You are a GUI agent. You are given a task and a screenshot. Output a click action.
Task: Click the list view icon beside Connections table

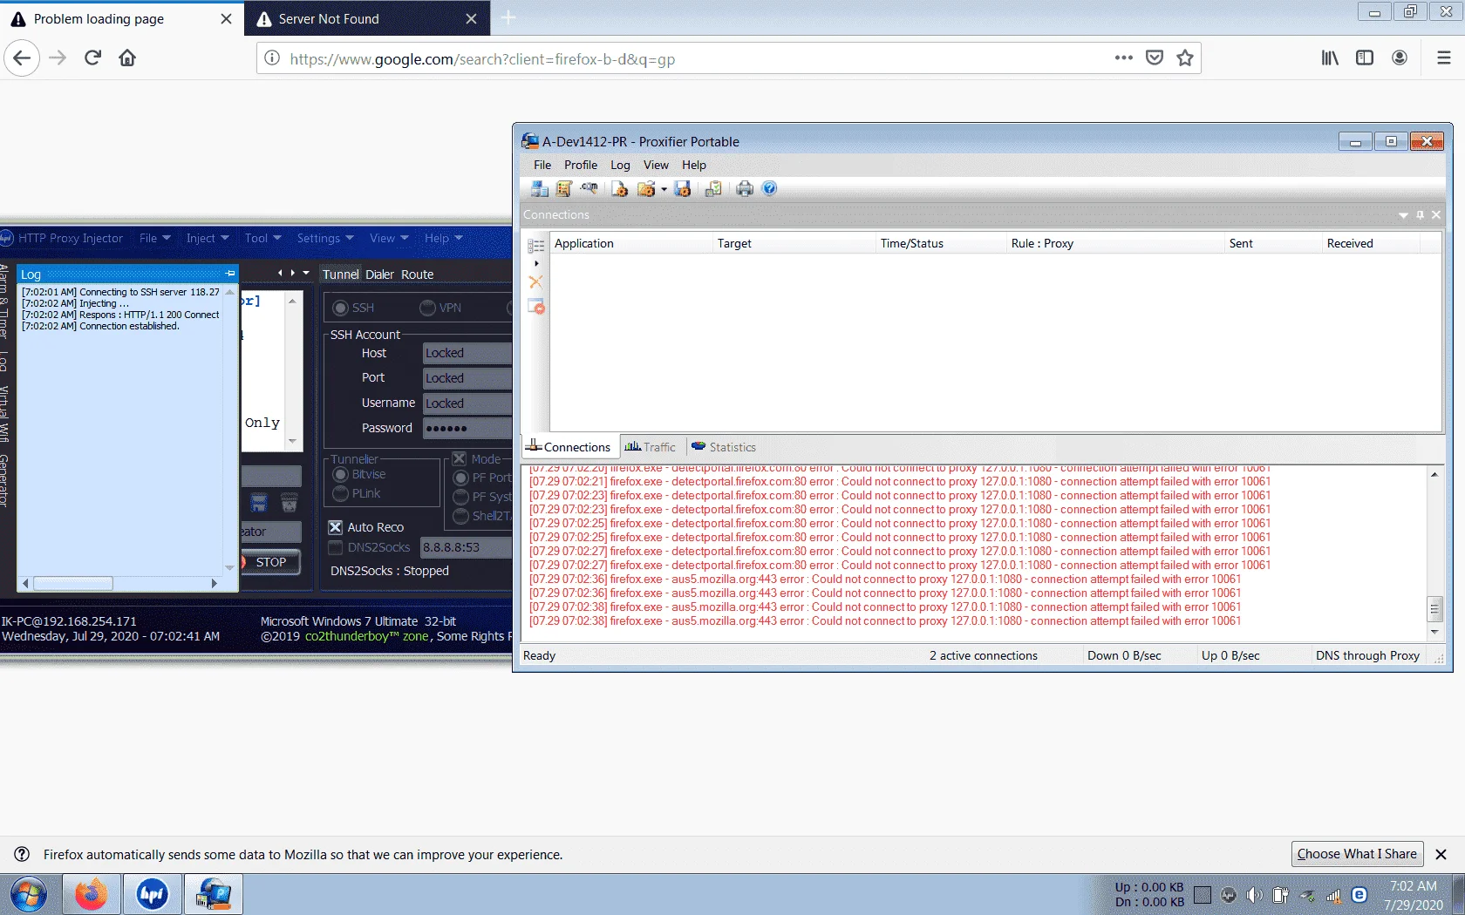pos(536,246)
